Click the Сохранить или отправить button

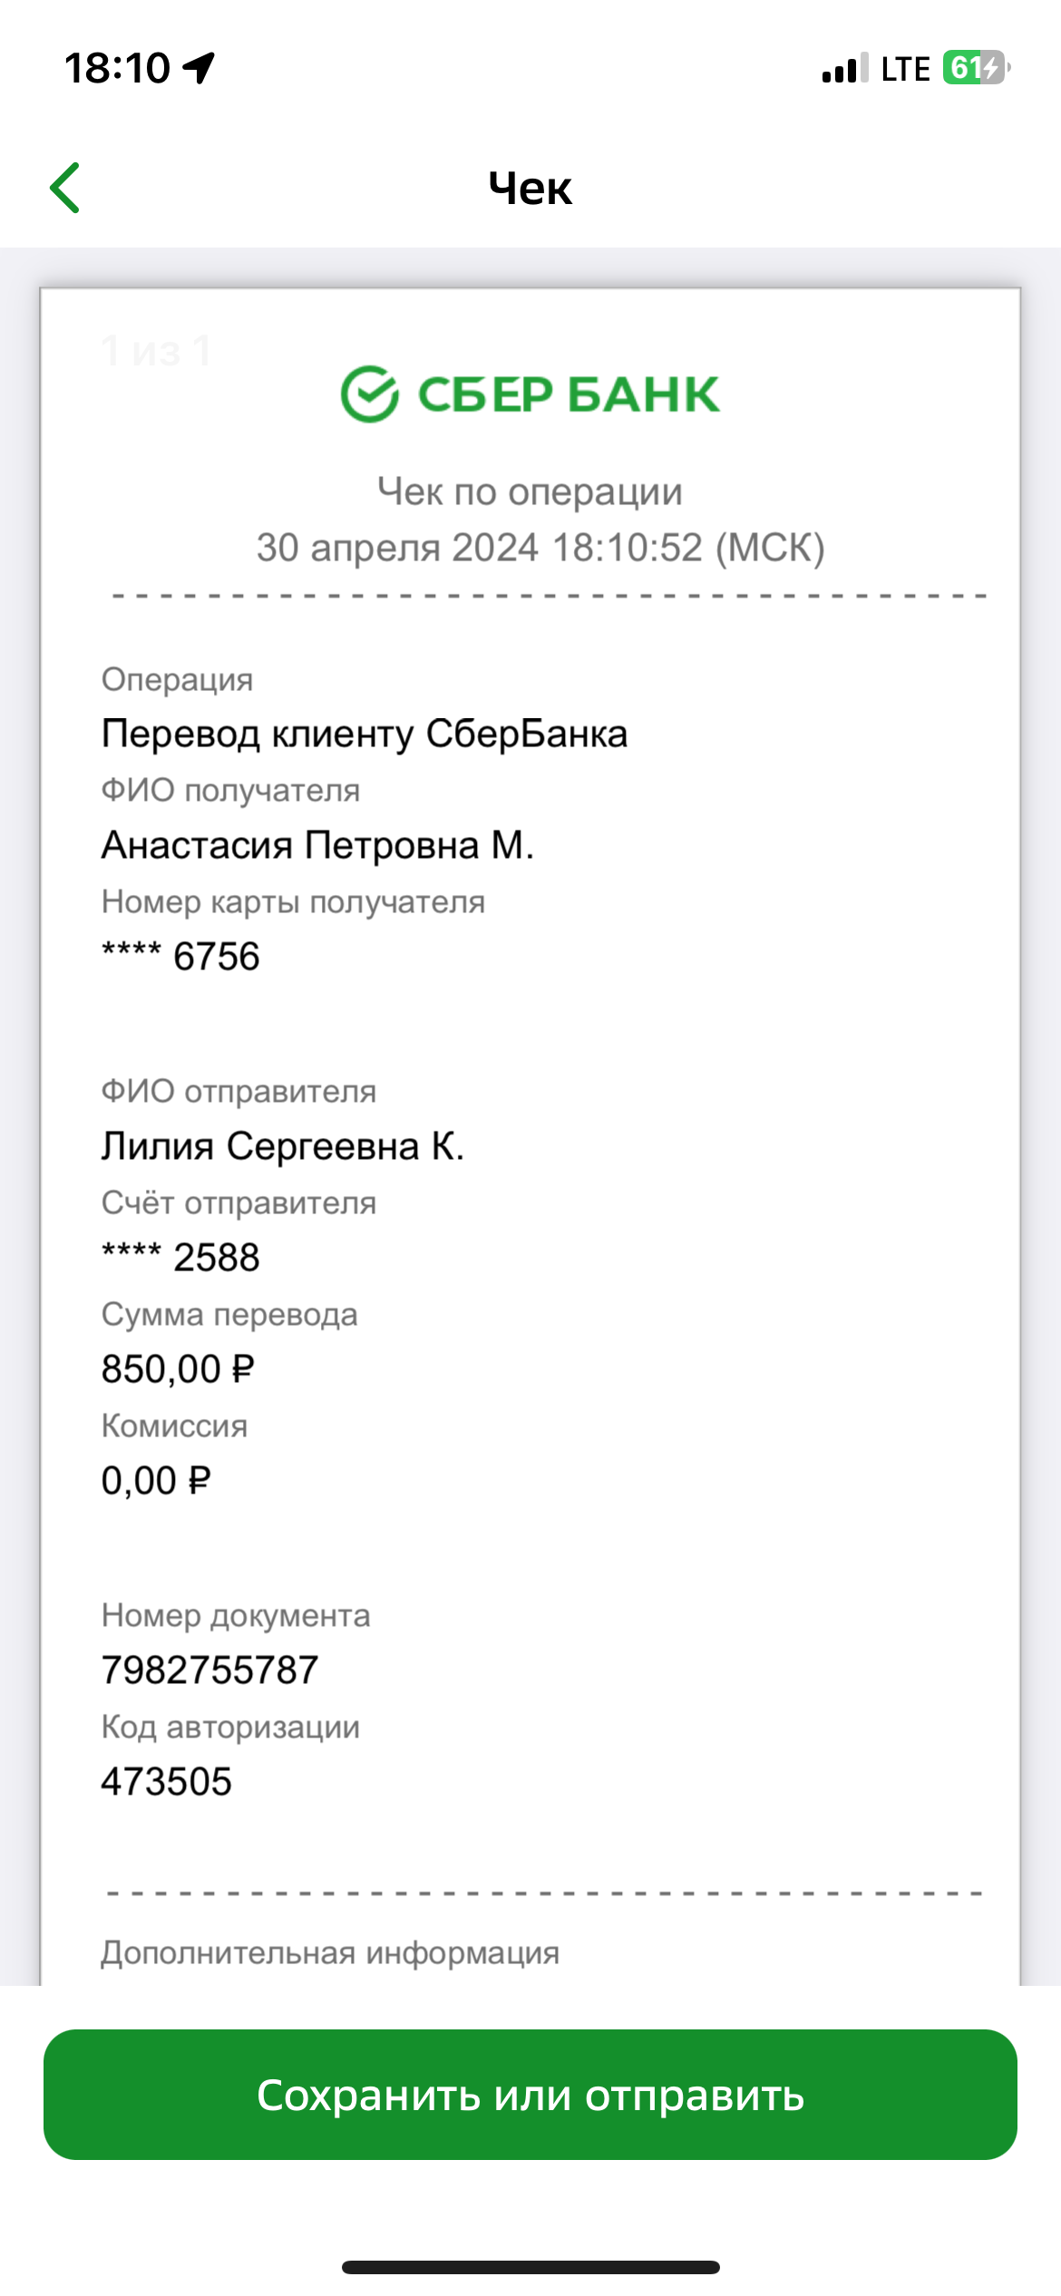click(x=530, y=2095)
